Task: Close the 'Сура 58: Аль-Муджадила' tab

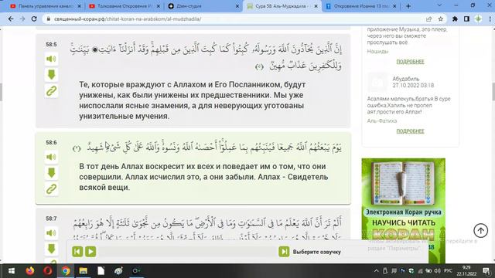Action: pyautogui.click(x=316, y=6)
